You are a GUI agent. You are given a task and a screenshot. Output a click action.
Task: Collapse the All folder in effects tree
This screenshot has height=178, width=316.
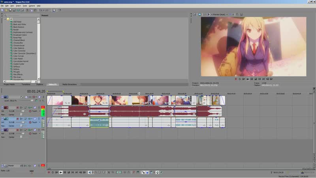click(5, 19)
